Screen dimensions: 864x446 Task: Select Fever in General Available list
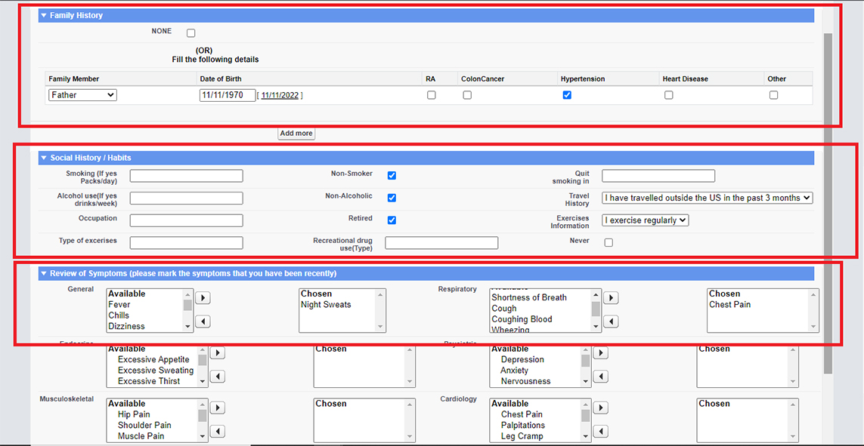(x=119, y=305)
